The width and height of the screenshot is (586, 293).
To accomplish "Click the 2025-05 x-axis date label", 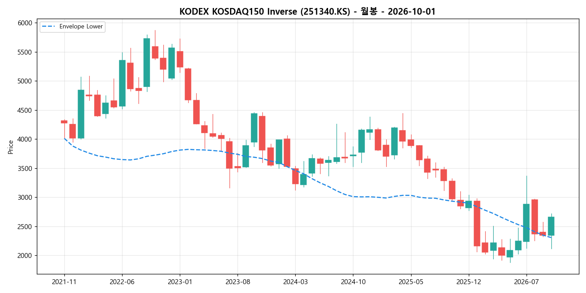I will (x=411, y=281).
